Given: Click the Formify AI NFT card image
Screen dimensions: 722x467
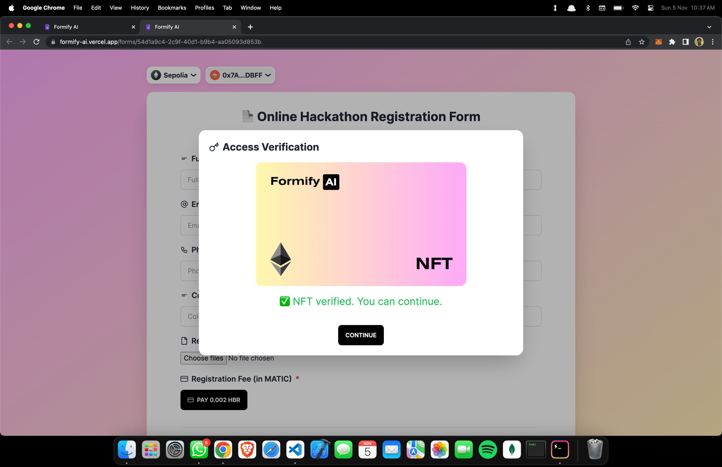Looking at the screenshot, I should point(361,224).
